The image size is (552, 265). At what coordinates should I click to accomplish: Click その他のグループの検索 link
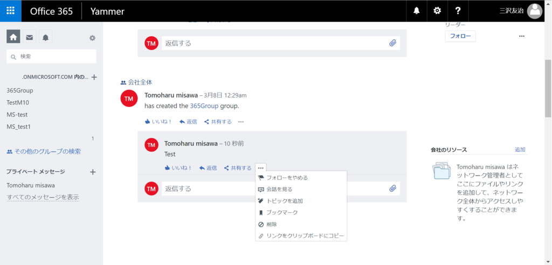pos(44,151)
